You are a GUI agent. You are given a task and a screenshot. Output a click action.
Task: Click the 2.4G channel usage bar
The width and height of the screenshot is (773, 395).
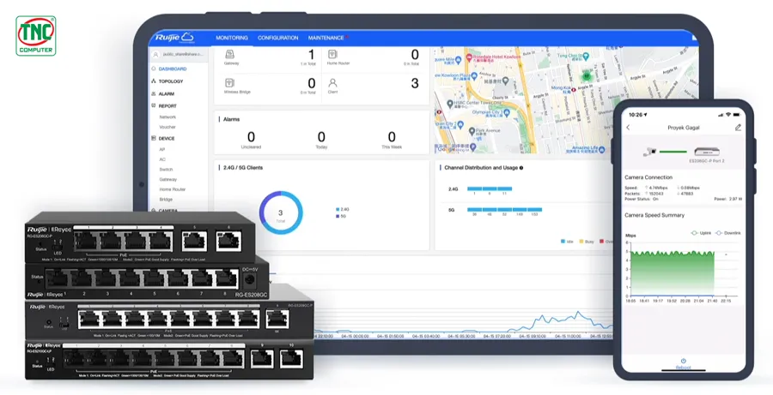[490, 189]
